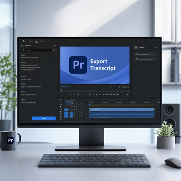Image resolution: width=181 pixels, height=181 pixels.
Task: Step forward one frame
Action: point(100,94)
